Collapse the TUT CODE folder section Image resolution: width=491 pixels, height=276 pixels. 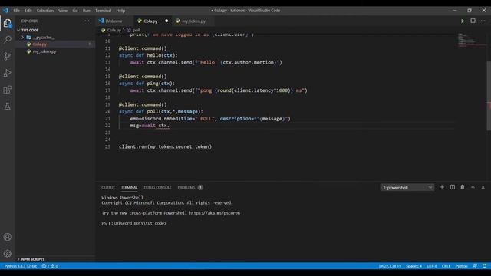[30, 30]
